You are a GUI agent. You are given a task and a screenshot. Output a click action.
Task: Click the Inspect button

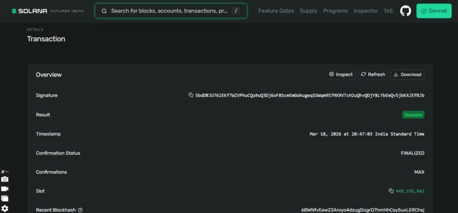341,74
